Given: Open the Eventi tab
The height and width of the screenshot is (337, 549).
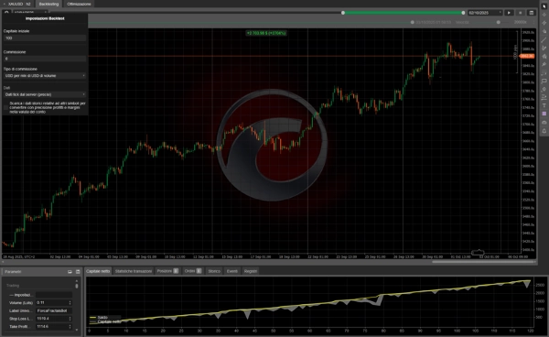Looking at the screenshot, I should coord(231,271).
